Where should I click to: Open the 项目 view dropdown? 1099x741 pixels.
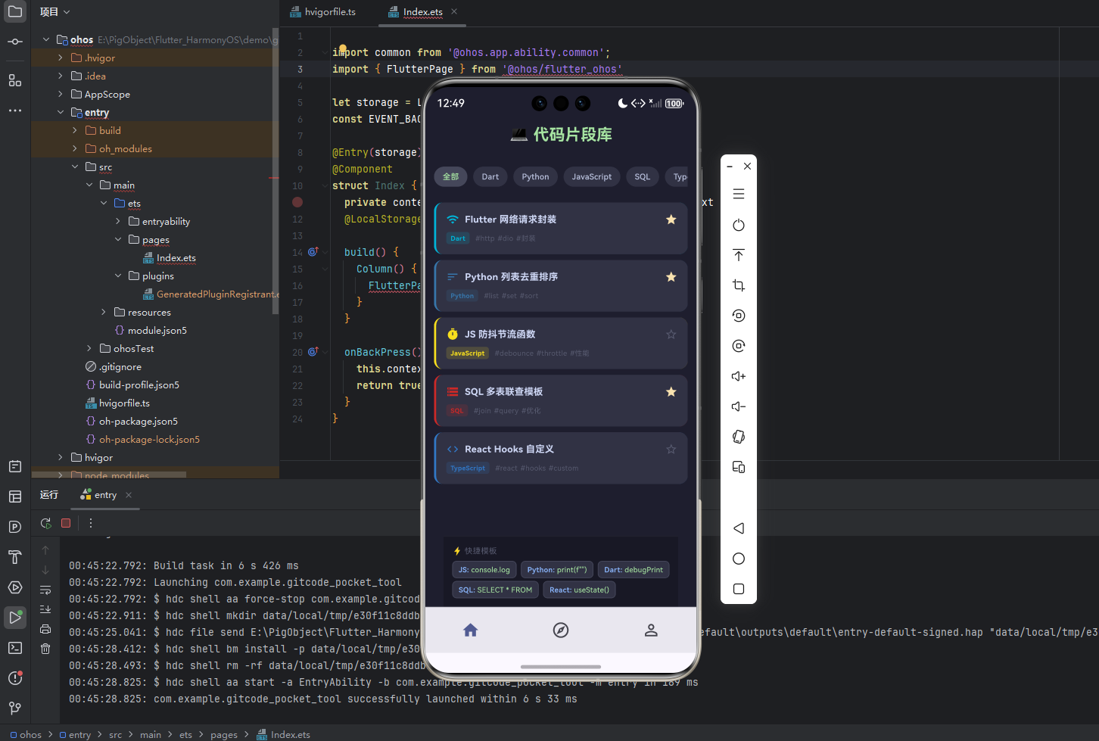point(54,11)
